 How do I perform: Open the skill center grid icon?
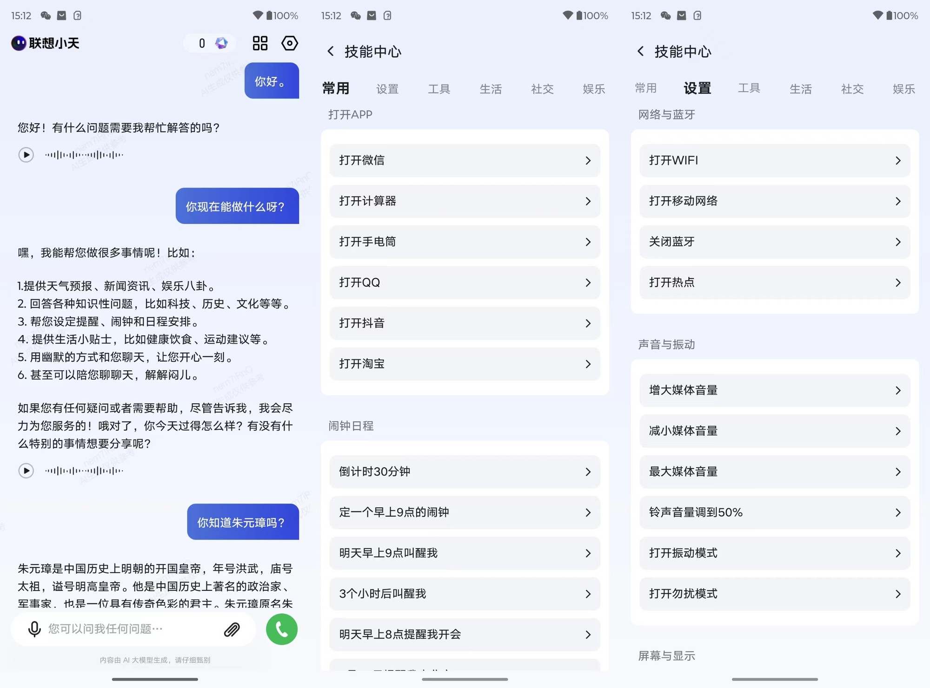[x=260, y=43]
